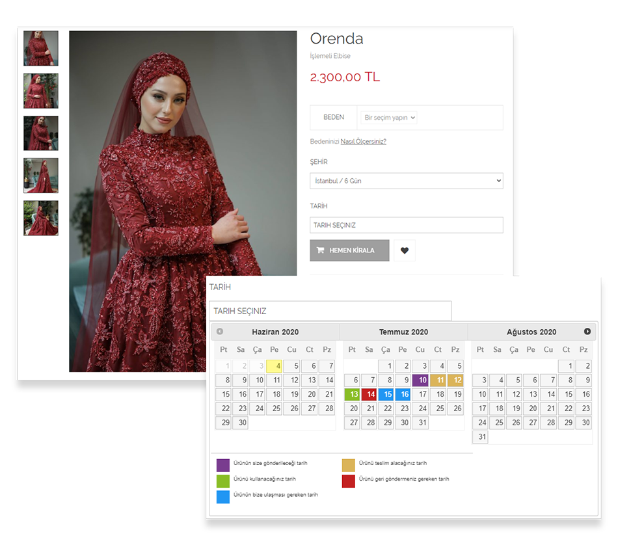Choose the green July 13 date
Viewport: 618px width, 545px height.
pos(352,395)
